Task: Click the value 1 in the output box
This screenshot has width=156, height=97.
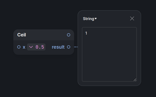Action: coord(86,33)
